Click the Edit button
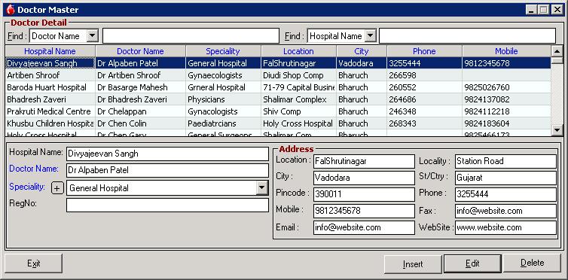This screenshot has height=280, width=568. (472, 263)
